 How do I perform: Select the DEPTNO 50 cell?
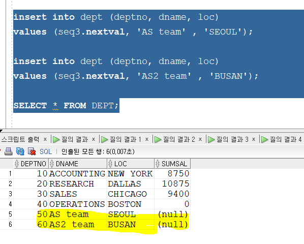[x=31, y=215]
